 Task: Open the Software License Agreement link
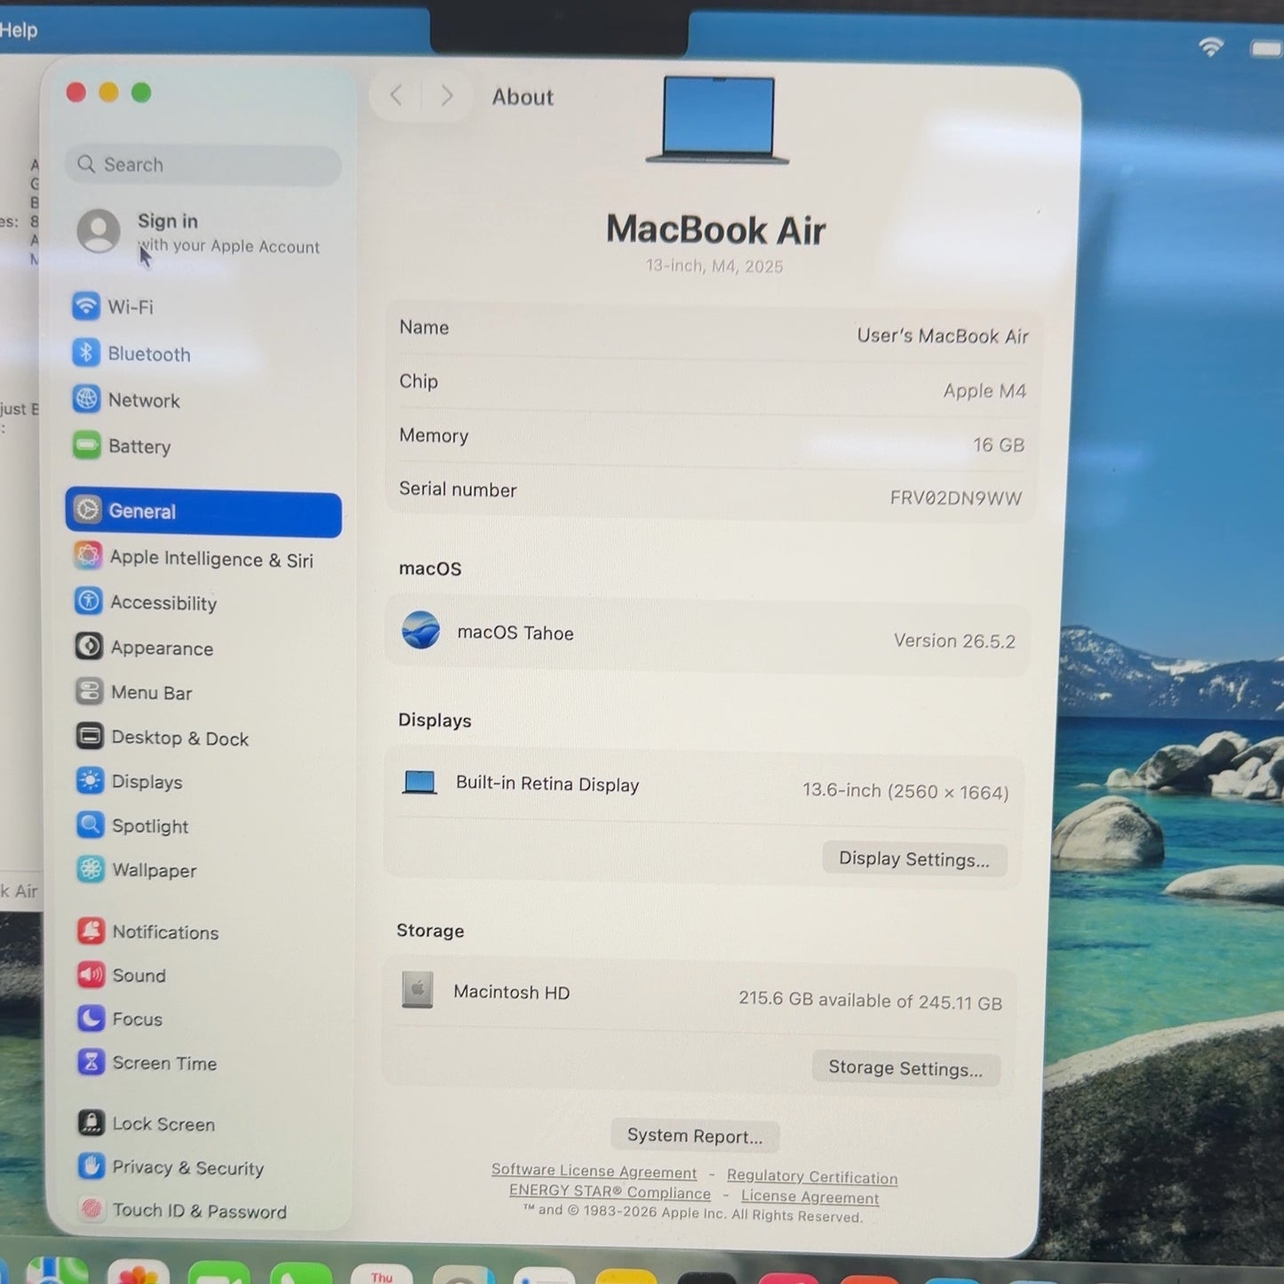(594, 1171)
